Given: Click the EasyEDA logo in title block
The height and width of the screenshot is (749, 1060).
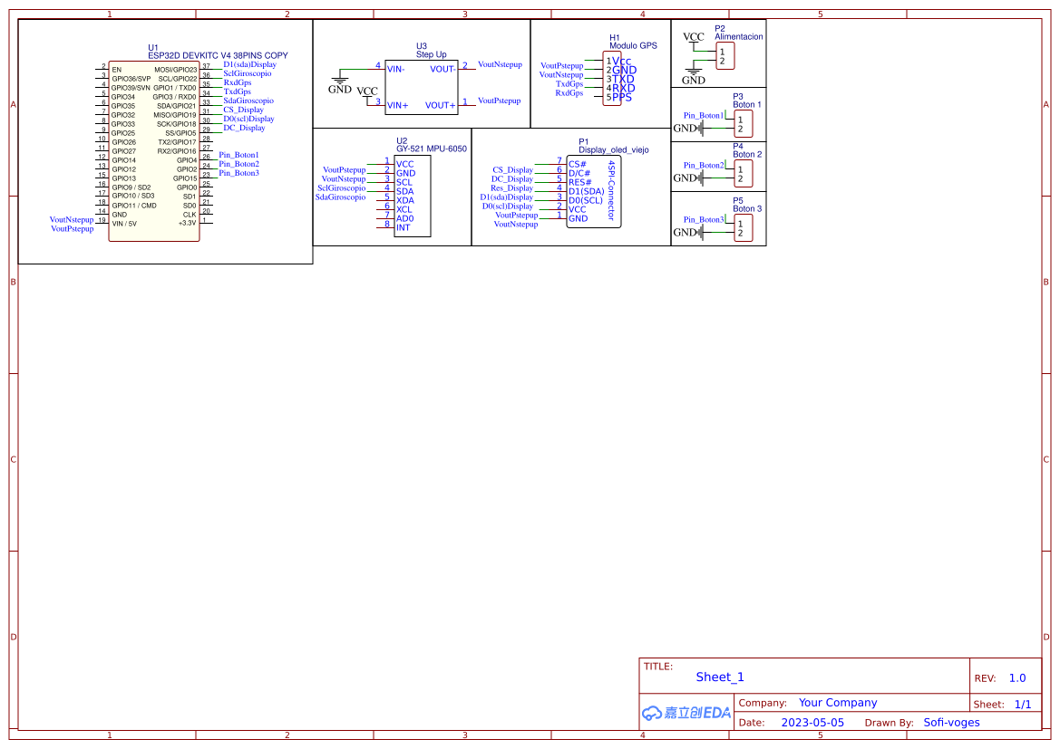Looking at the screenshot, I should point(686,713).
